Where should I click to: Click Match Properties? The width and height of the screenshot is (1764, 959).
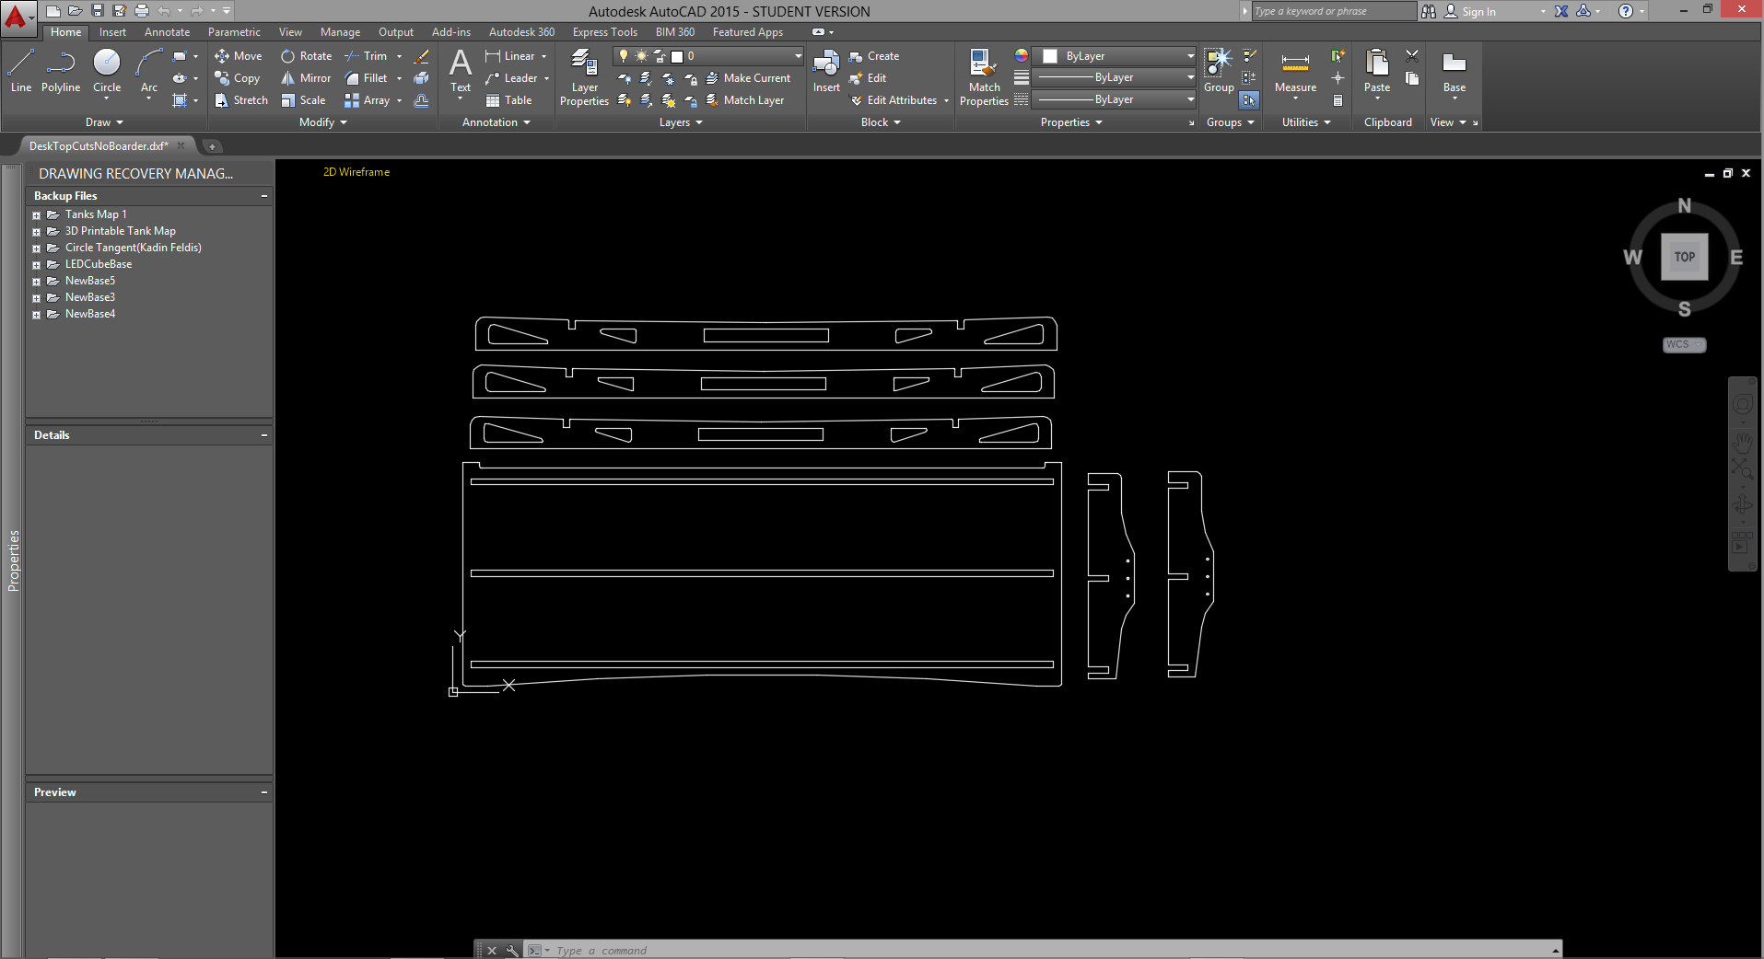tap(984, 78)
